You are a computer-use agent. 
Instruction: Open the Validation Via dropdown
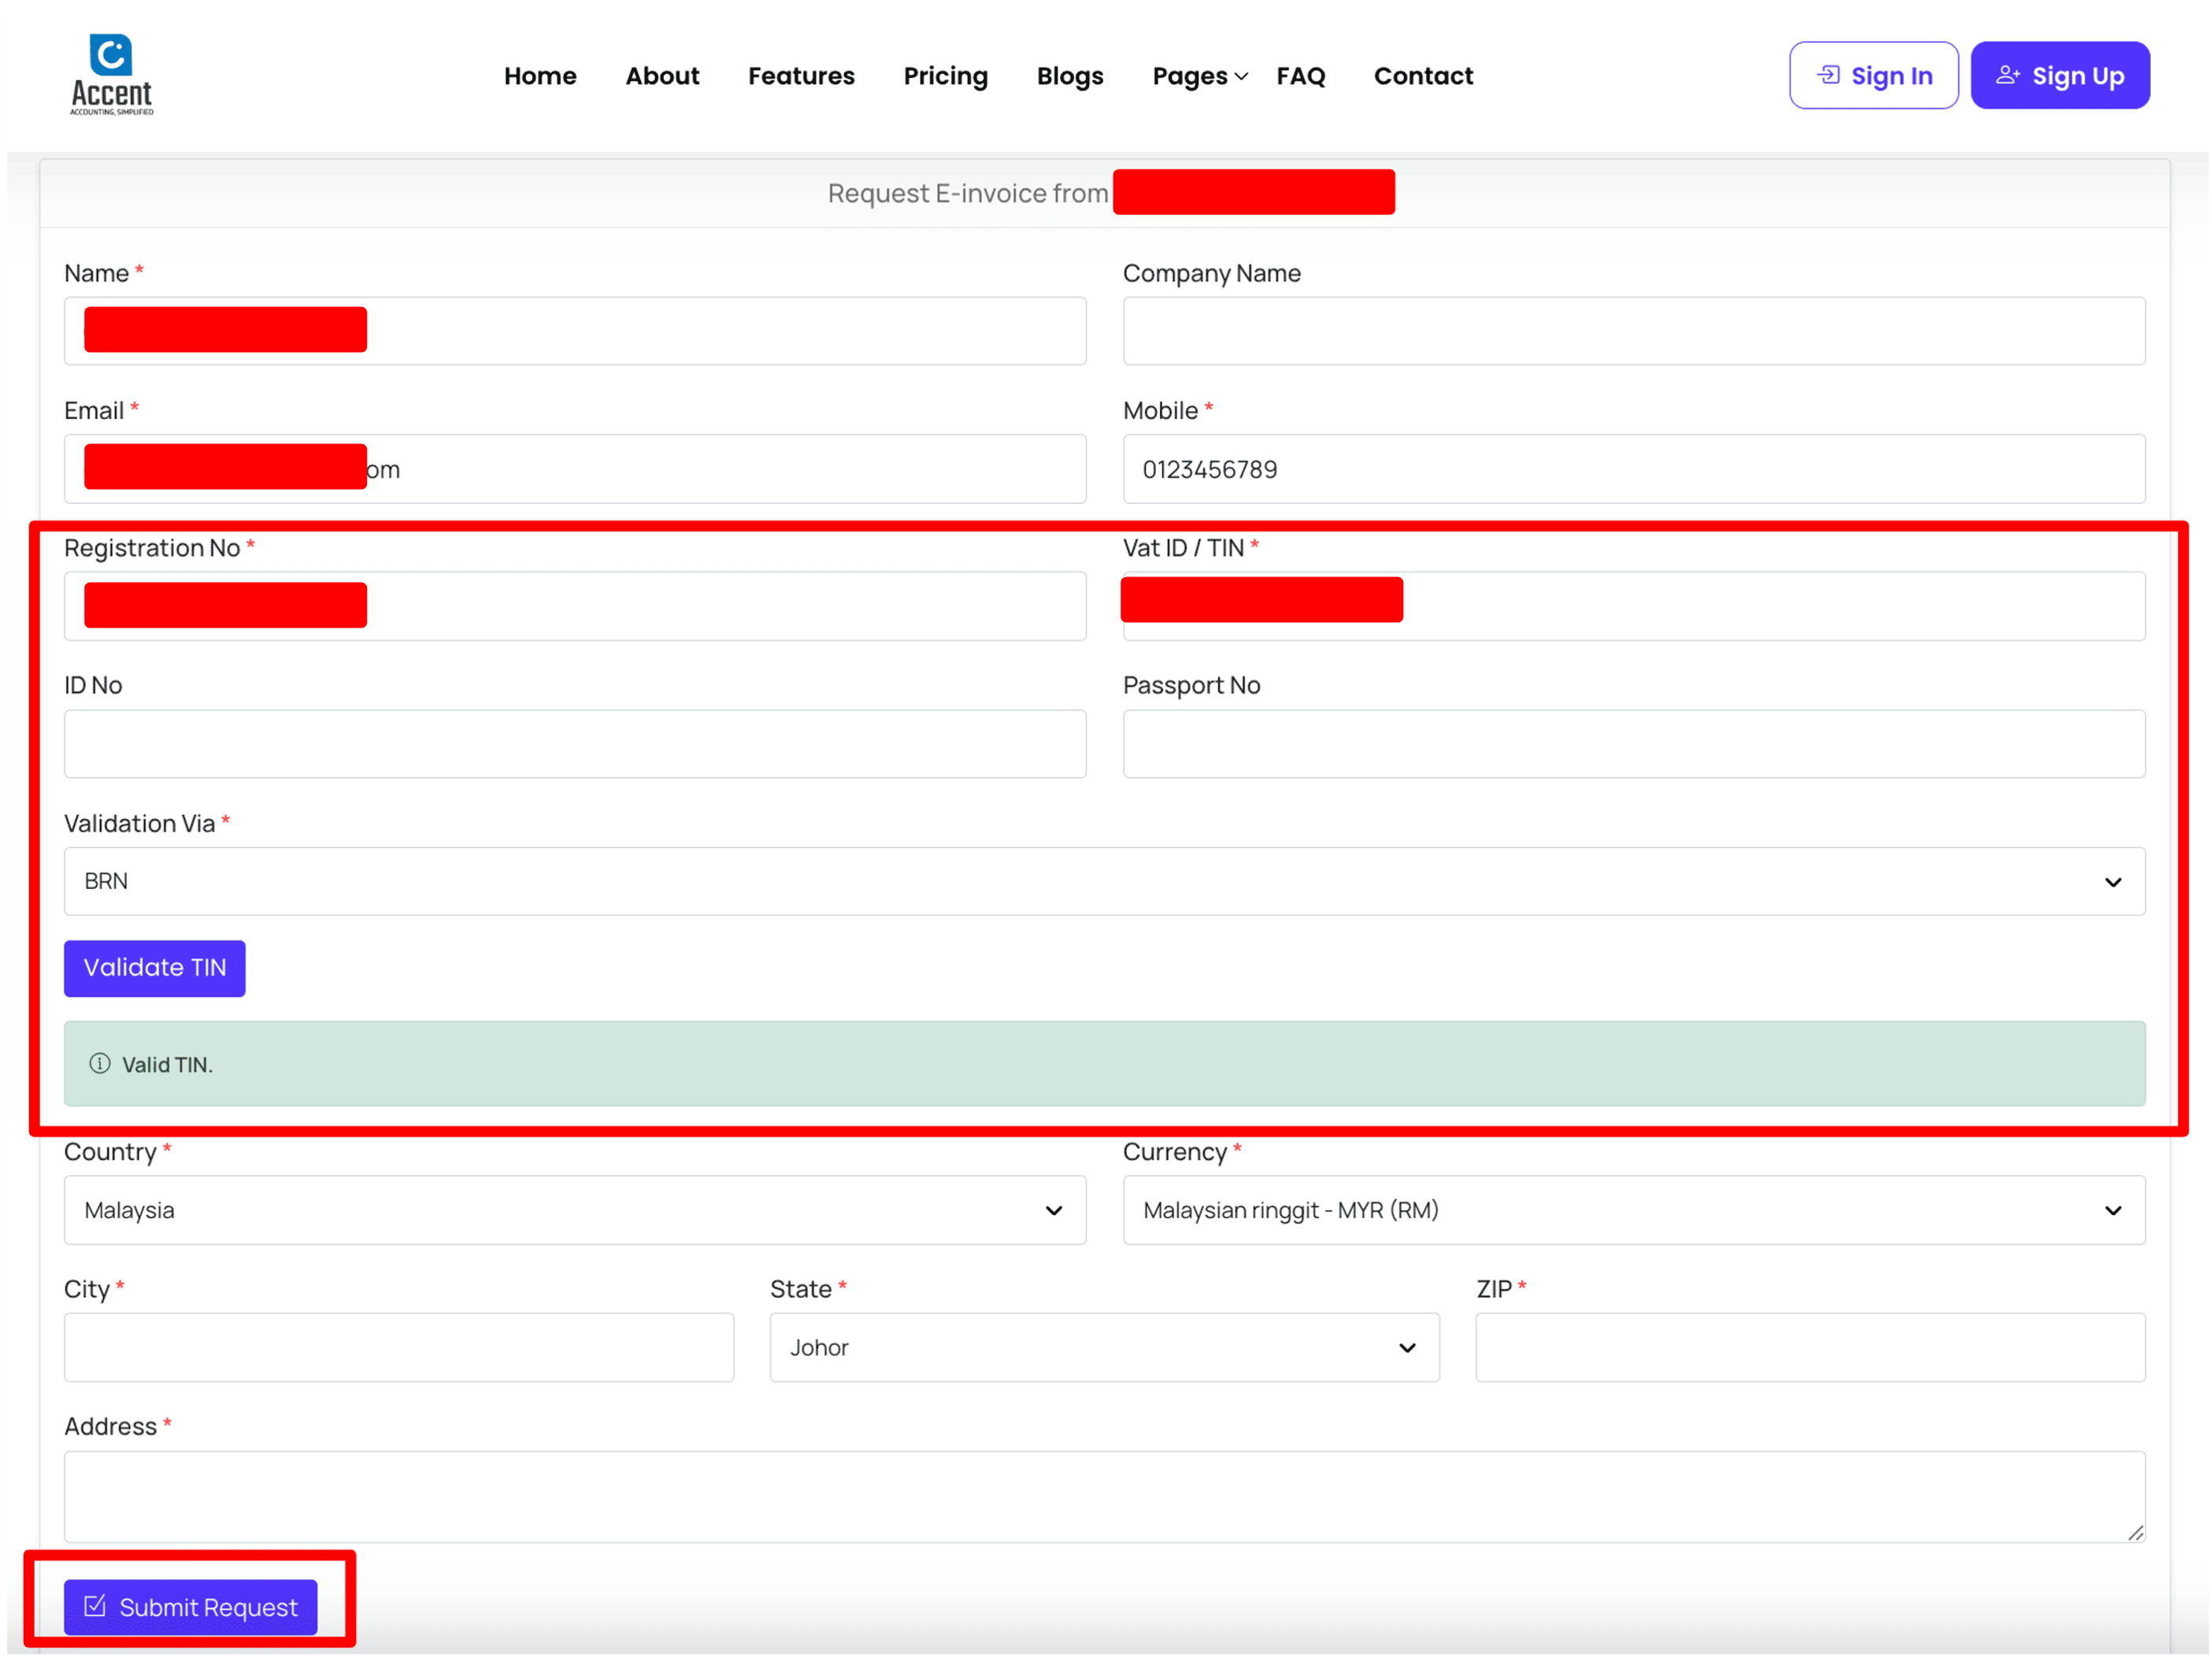point(1104,881)
